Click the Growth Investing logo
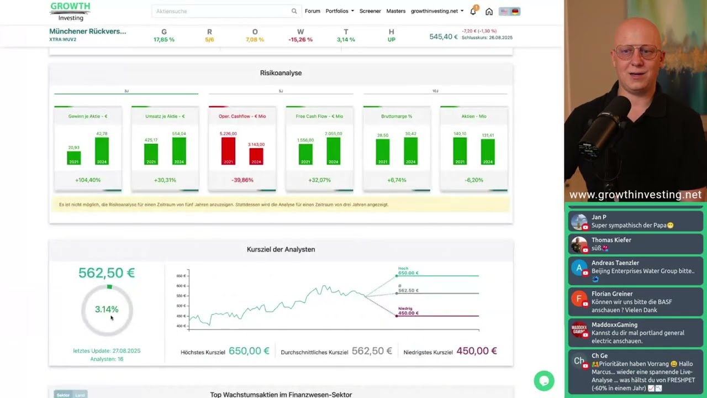The width and height of the screenshot is (707, 398). pos(70,11)
